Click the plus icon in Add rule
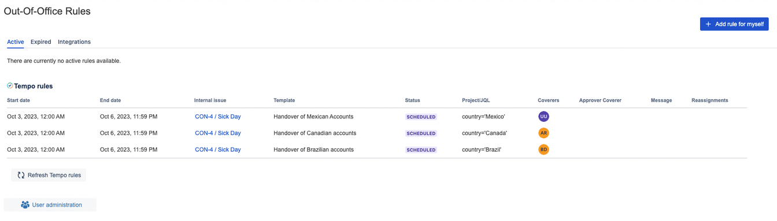Image resolution: width=777 pixels, height=221 pixels. coord(708,24)
